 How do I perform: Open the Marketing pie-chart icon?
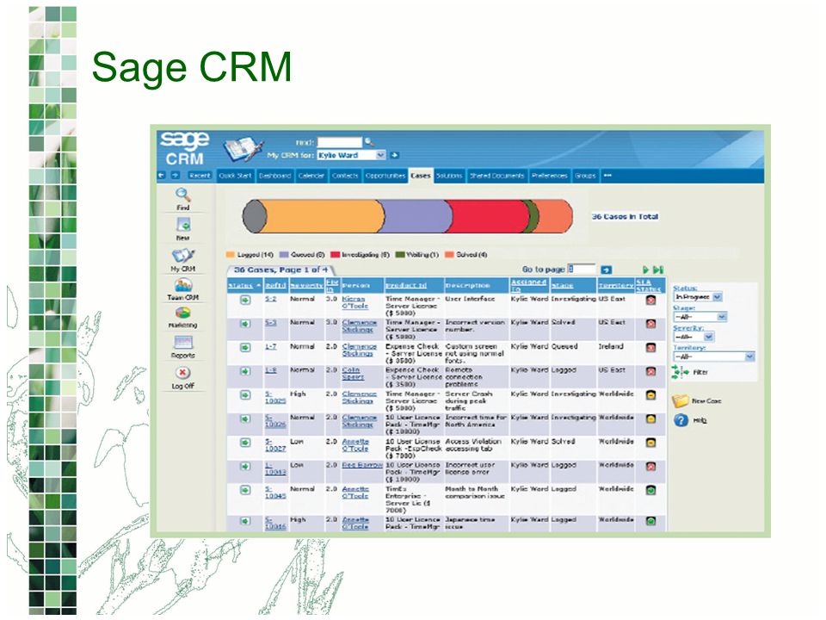click(182, 313)
